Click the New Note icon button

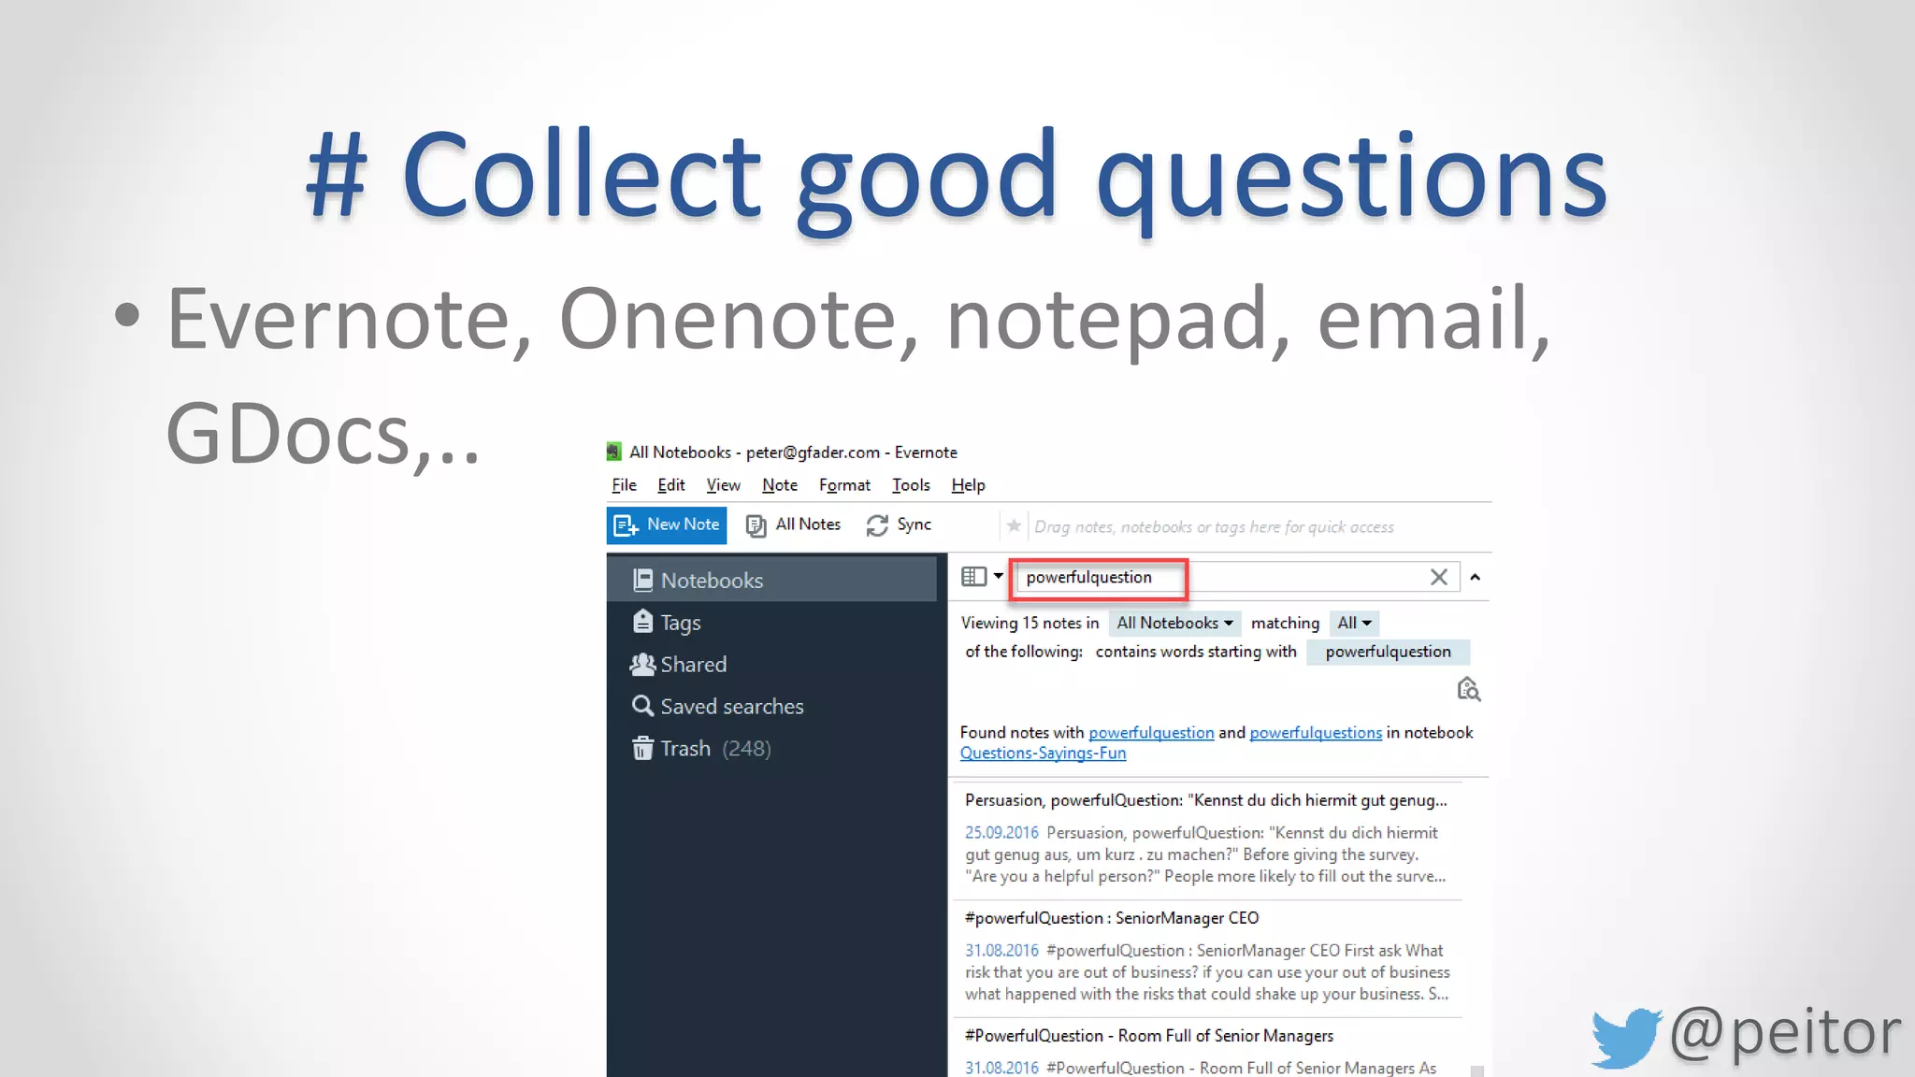[626, 525]
